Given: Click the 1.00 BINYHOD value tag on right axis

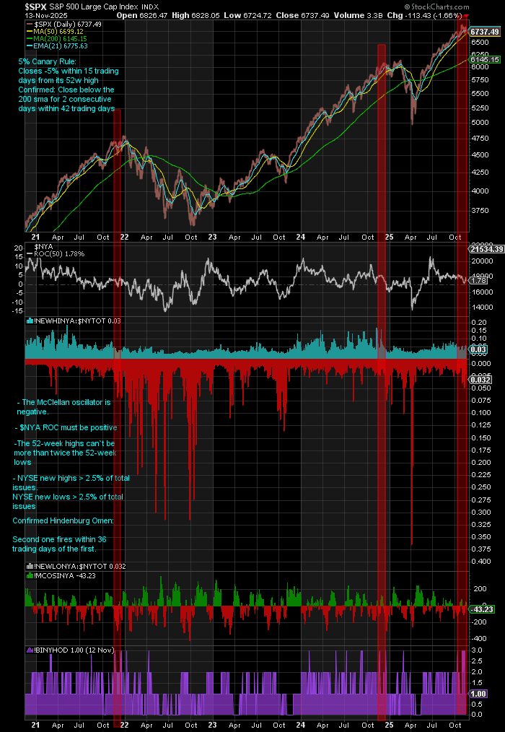Looking at the screenshot, I should [x=478, y=694].
